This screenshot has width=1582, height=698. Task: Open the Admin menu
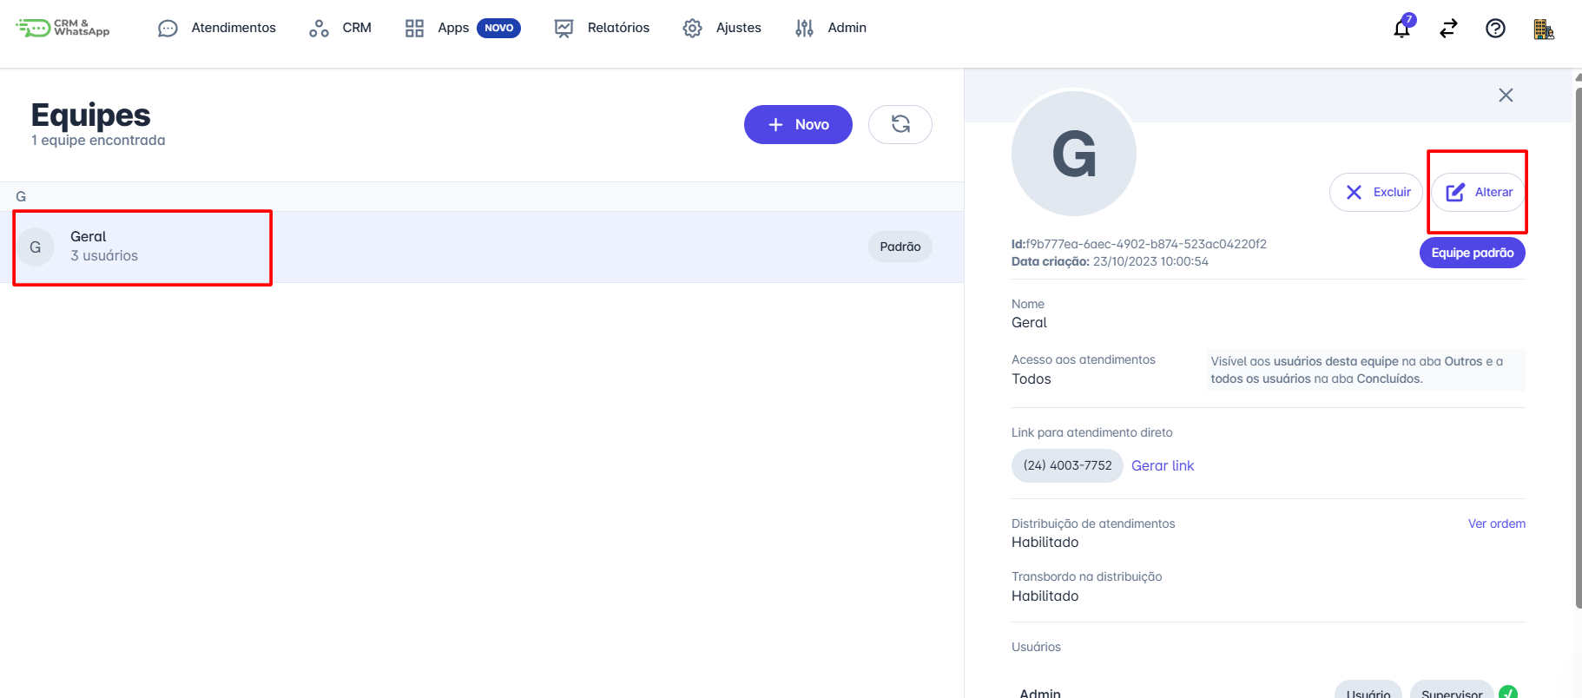click(x=831, y=28)
